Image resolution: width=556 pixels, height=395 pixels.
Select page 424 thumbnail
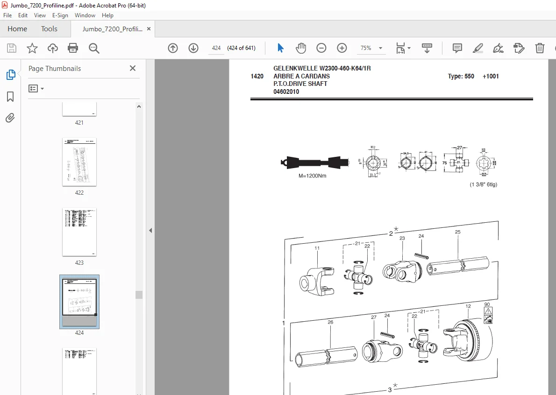[x=79, y=302]
